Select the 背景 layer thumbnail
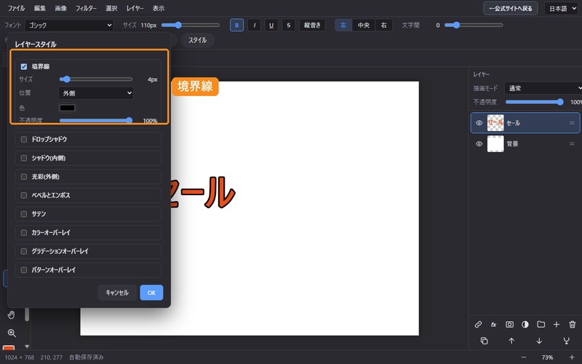This screenshot has height=364, width=582. [495, 143]
